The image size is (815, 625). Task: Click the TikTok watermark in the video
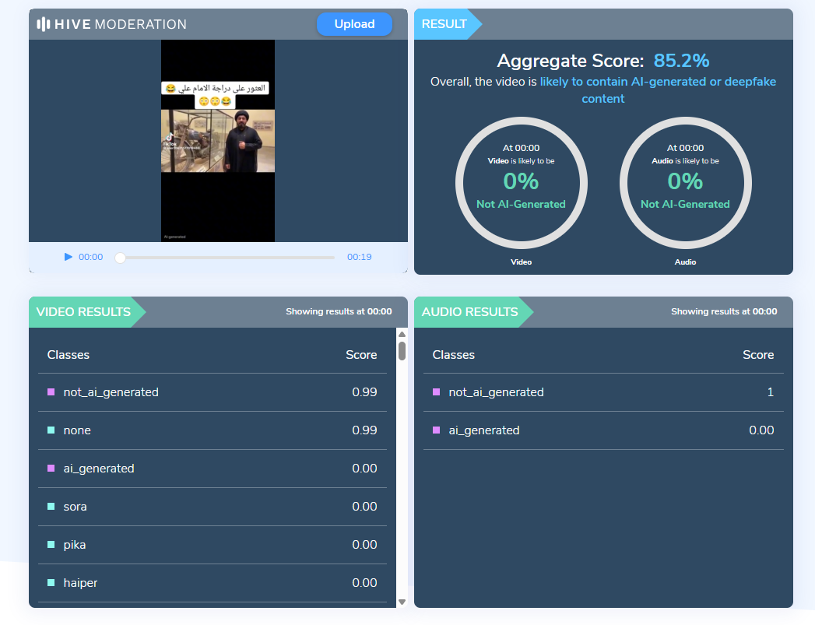coord(169,139)
